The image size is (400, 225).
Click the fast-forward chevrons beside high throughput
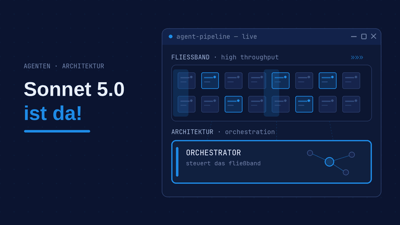click(x=357, y=57)
